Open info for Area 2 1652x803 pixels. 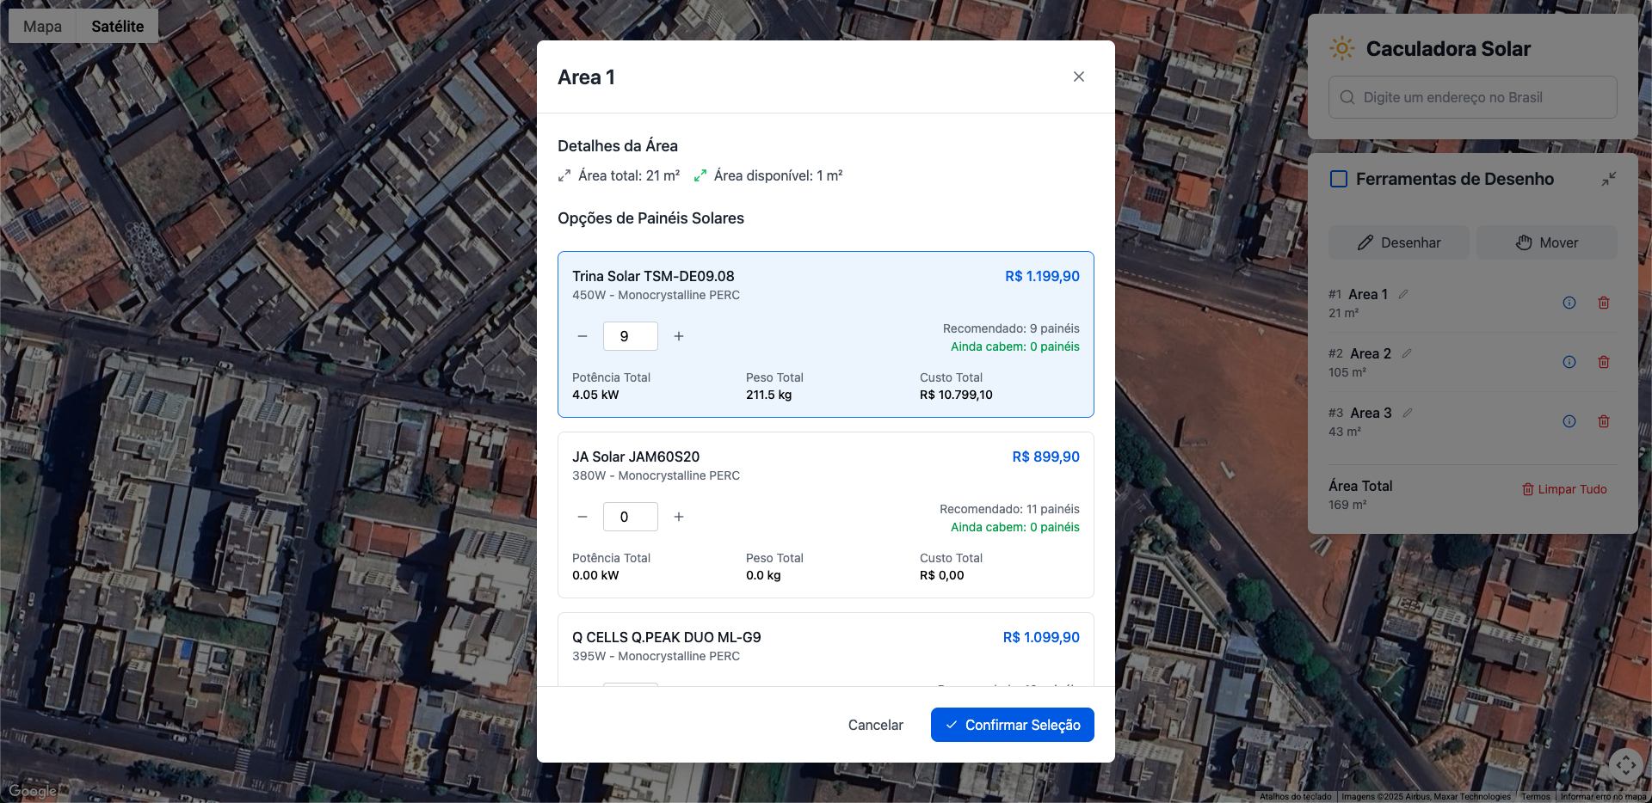1569,362
